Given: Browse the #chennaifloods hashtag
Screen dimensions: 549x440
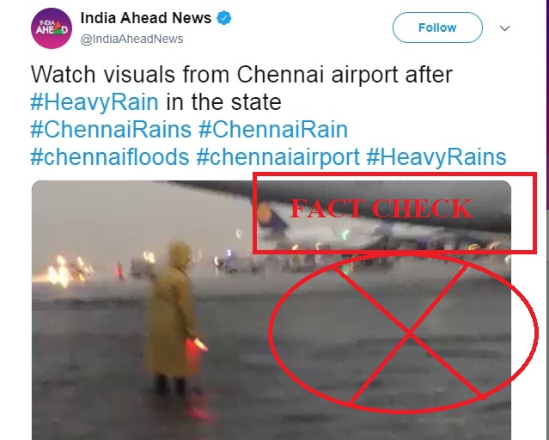Looking at the screenshot, I should tap(110, 156).
